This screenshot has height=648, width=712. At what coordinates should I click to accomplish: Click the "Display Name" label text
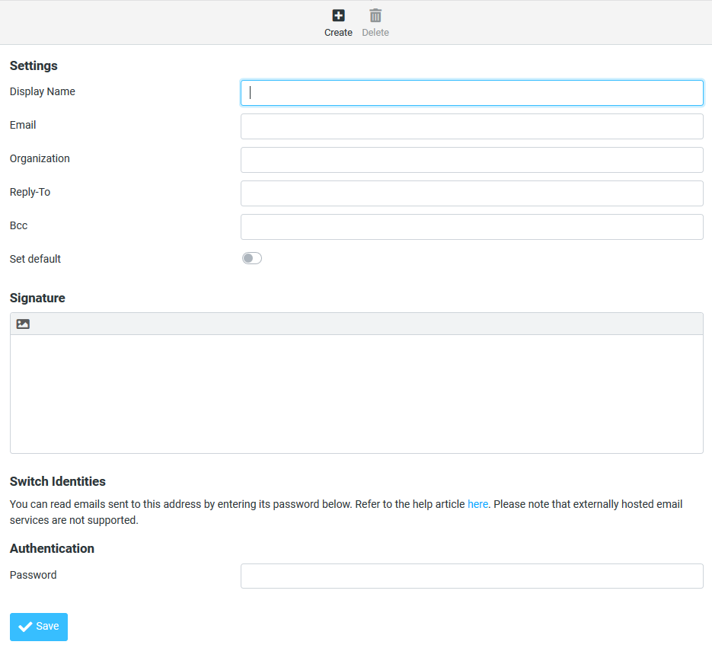(x=43, y=91)
